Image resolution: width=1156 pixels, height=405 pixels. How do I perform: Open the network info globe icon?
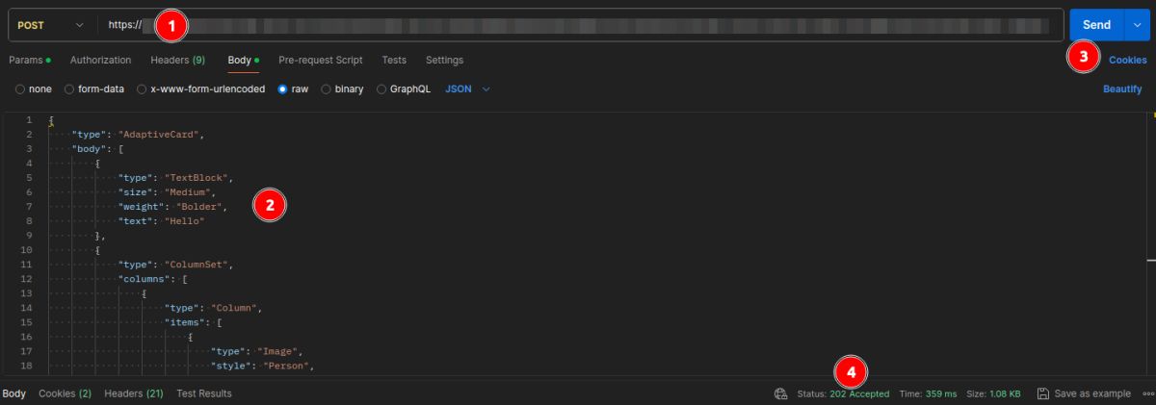pyautogui.click(x=780, y=393)
